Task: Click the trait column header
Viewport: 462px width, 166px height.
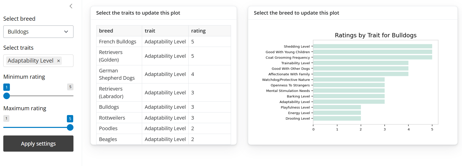Action: [x=150, y=31]
